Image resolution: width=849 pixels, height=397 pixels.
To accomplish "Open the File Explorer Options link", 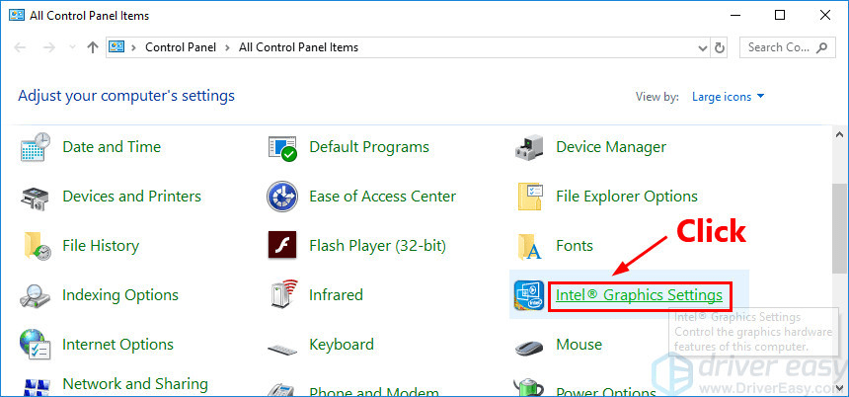I will click(x=627, y=197).
